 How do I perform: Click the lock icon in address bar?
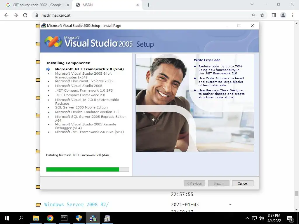[37, 15]
